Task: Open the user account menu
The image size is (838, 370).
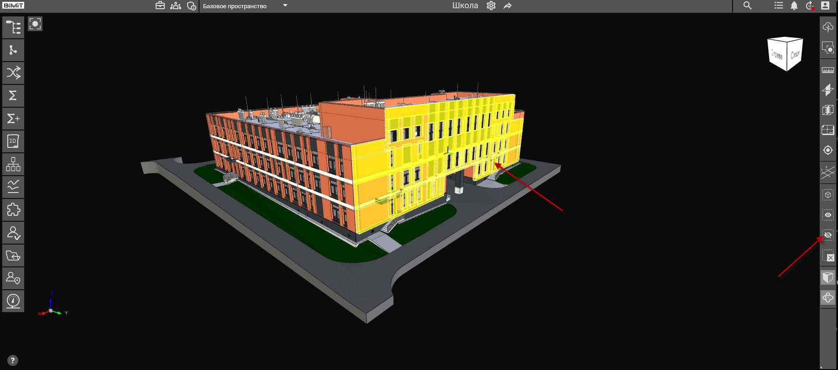Action: tap(825, 6)
